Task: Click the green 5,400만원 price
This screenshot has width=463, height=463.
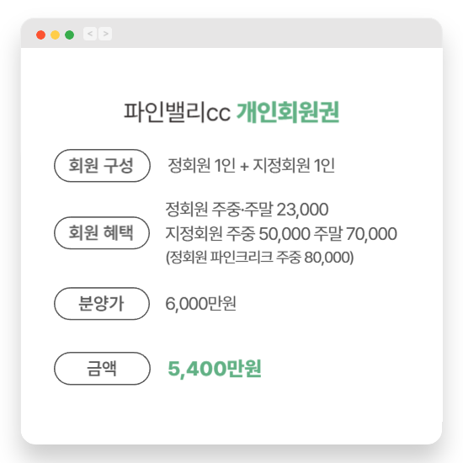Action: tap(215, 369)
